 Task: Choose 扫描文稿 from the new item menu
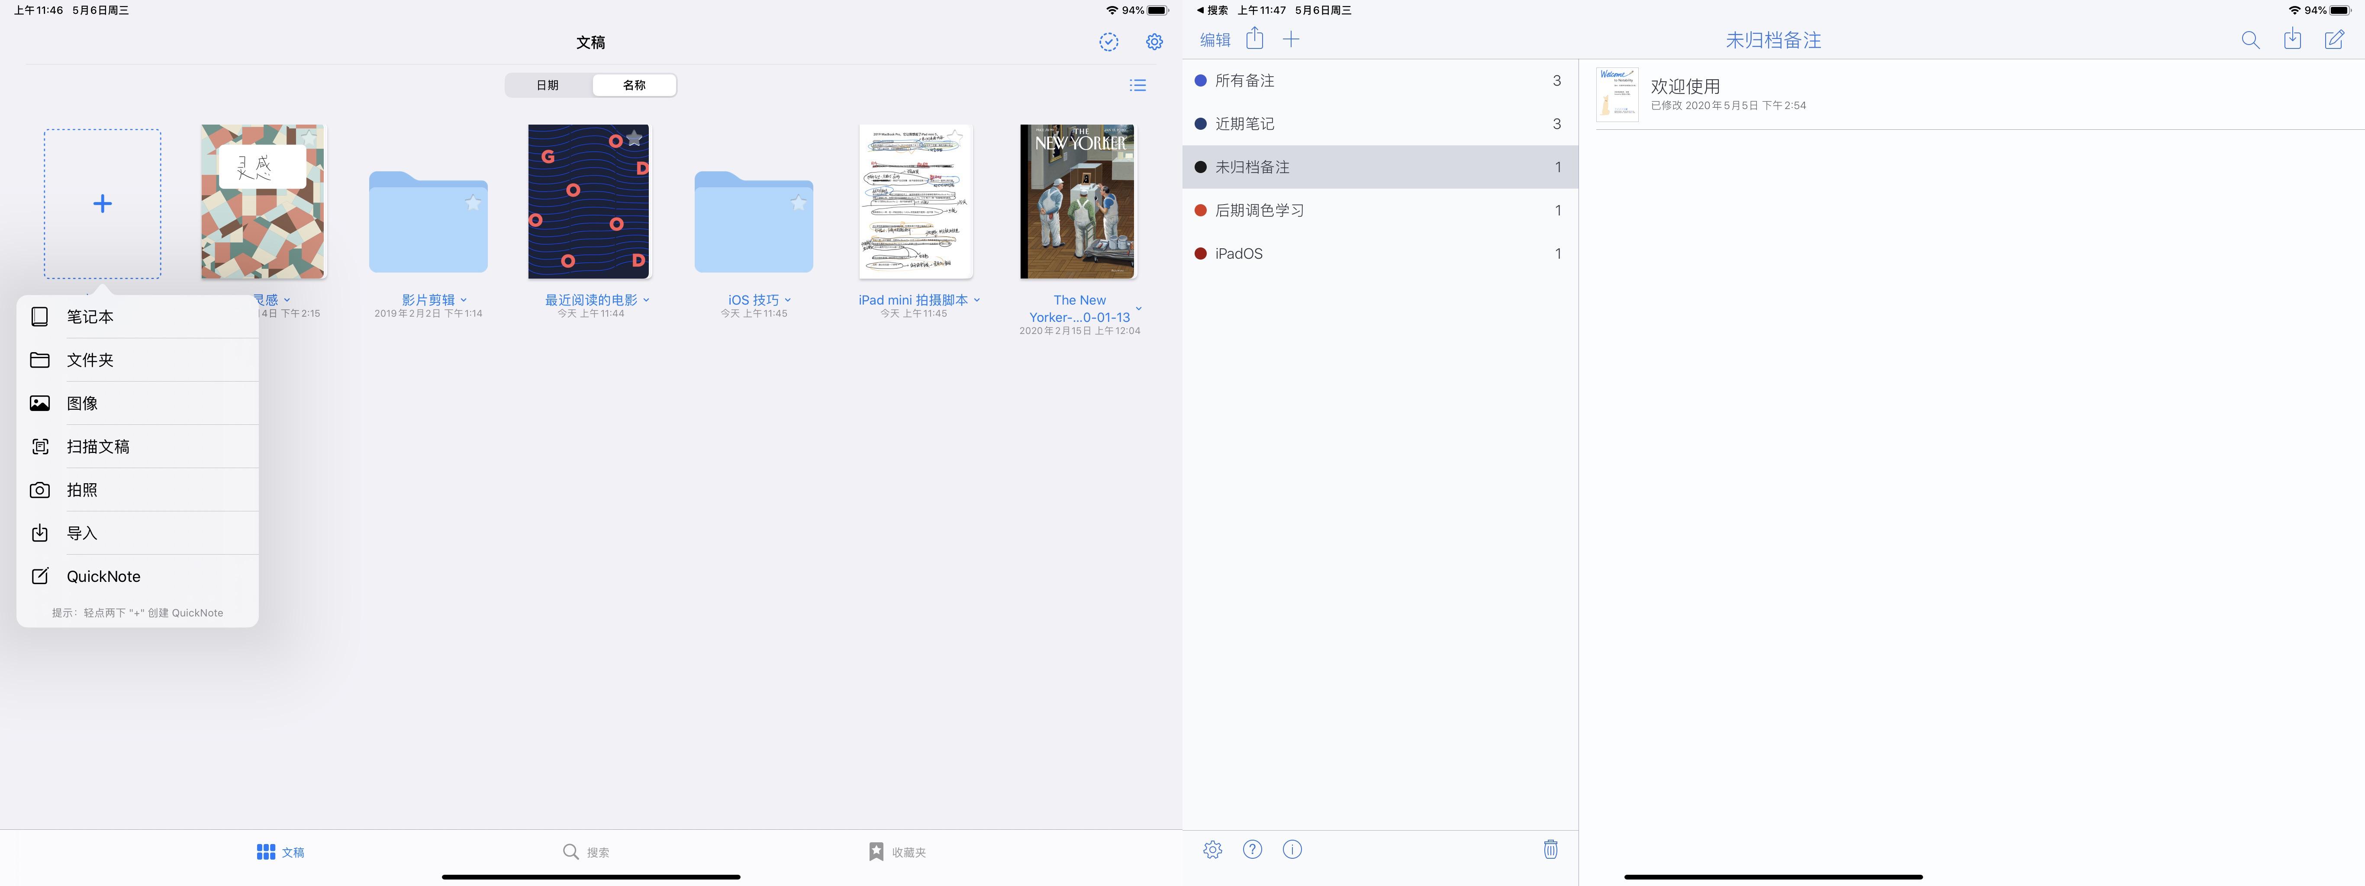point(98,446)
